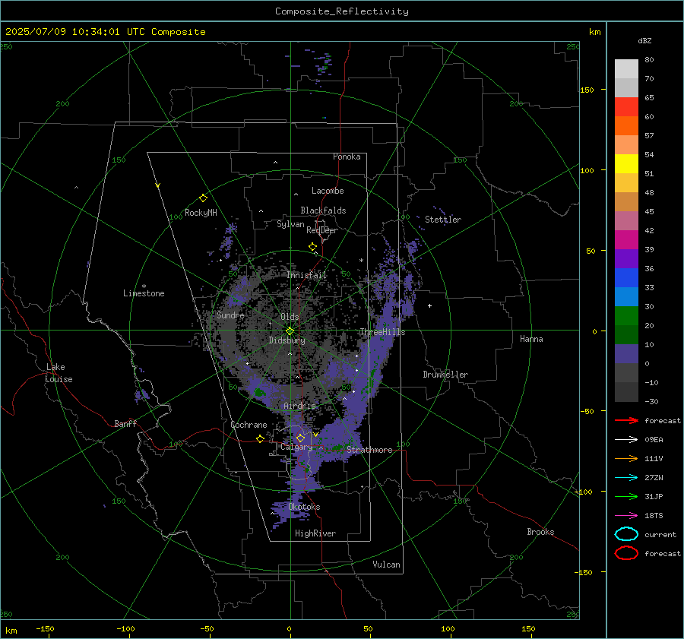The height and width of the screenshot is (639, 684).
Task: Click the 18TS legend label
Action: [x=654, y=516]
